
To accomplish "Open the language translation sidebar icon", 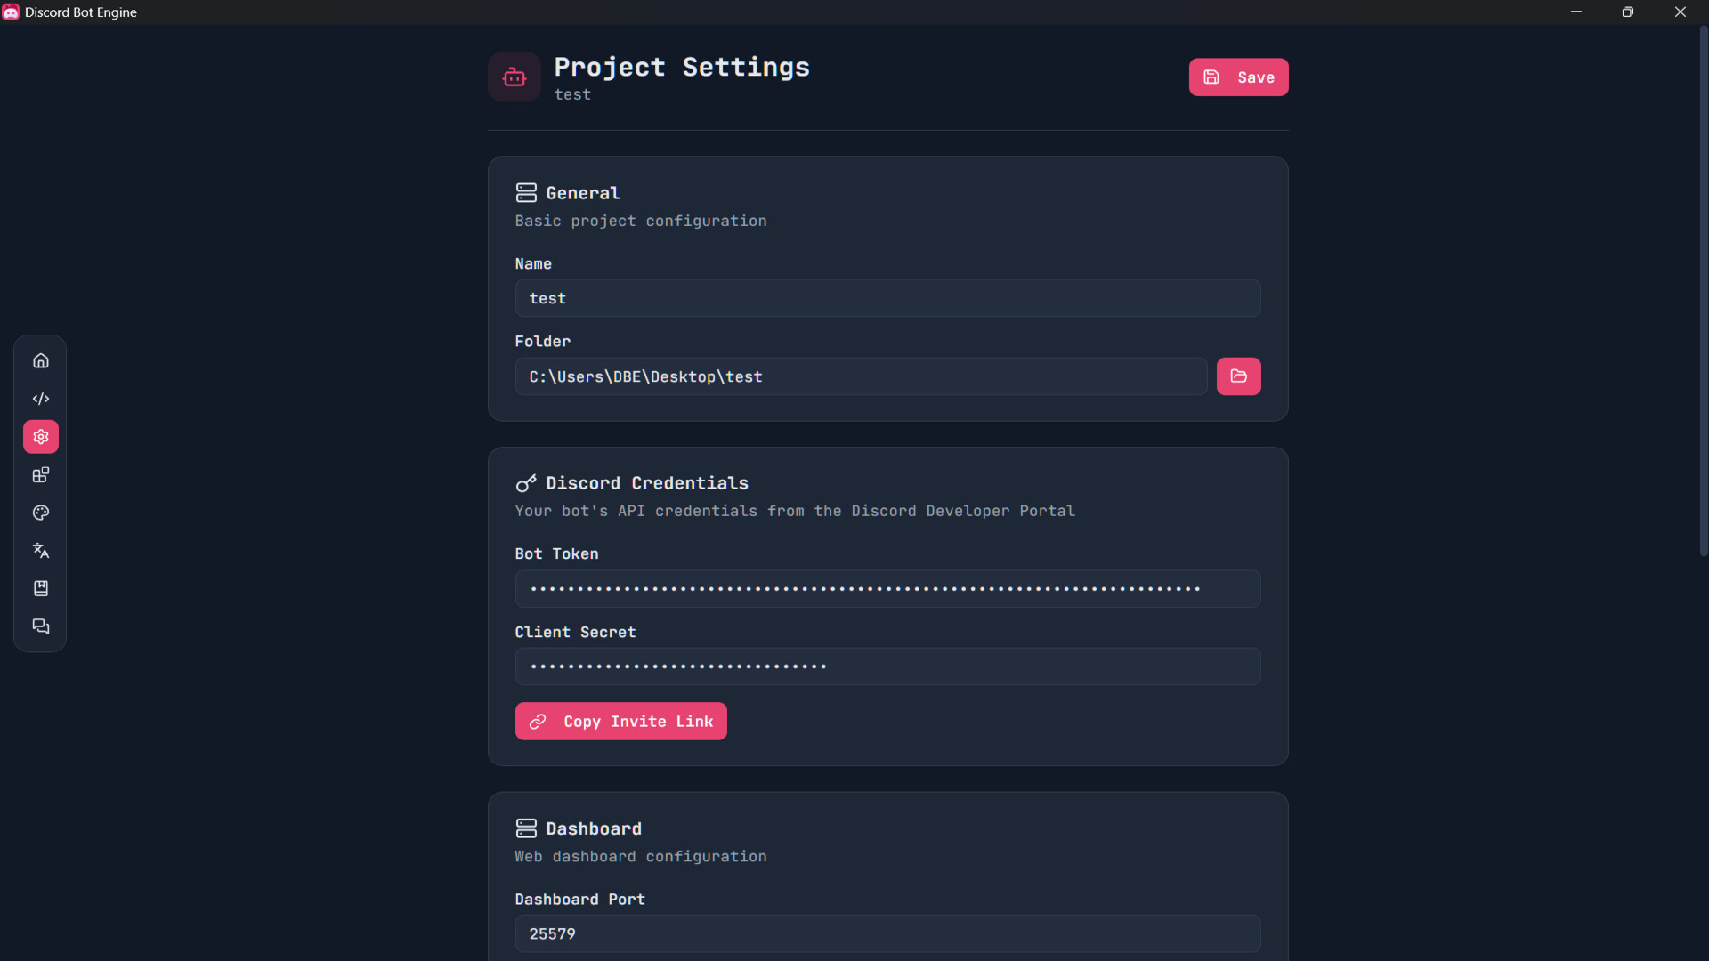I will click(x=41, y=551).
